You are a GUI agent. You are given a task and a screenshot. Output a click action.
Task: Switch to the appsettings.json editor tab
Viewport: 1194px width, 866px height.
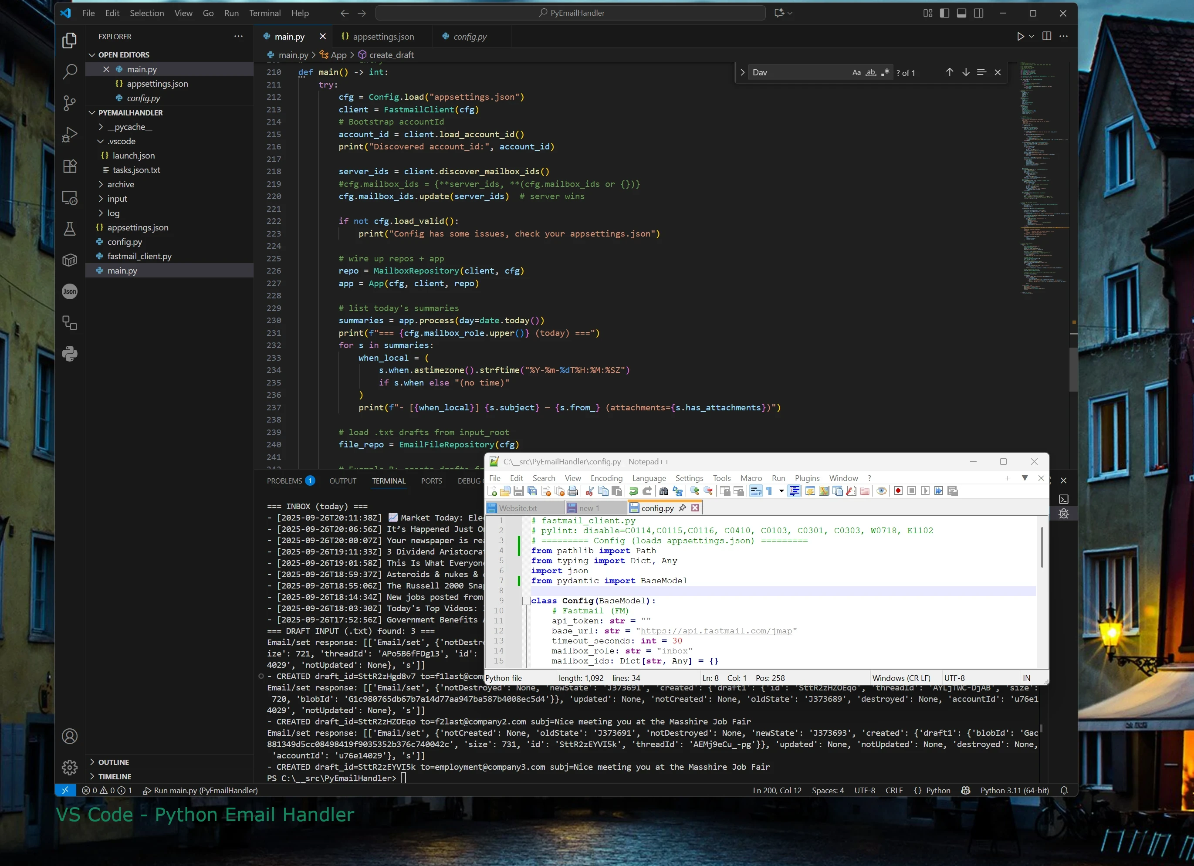pos(383,36)
